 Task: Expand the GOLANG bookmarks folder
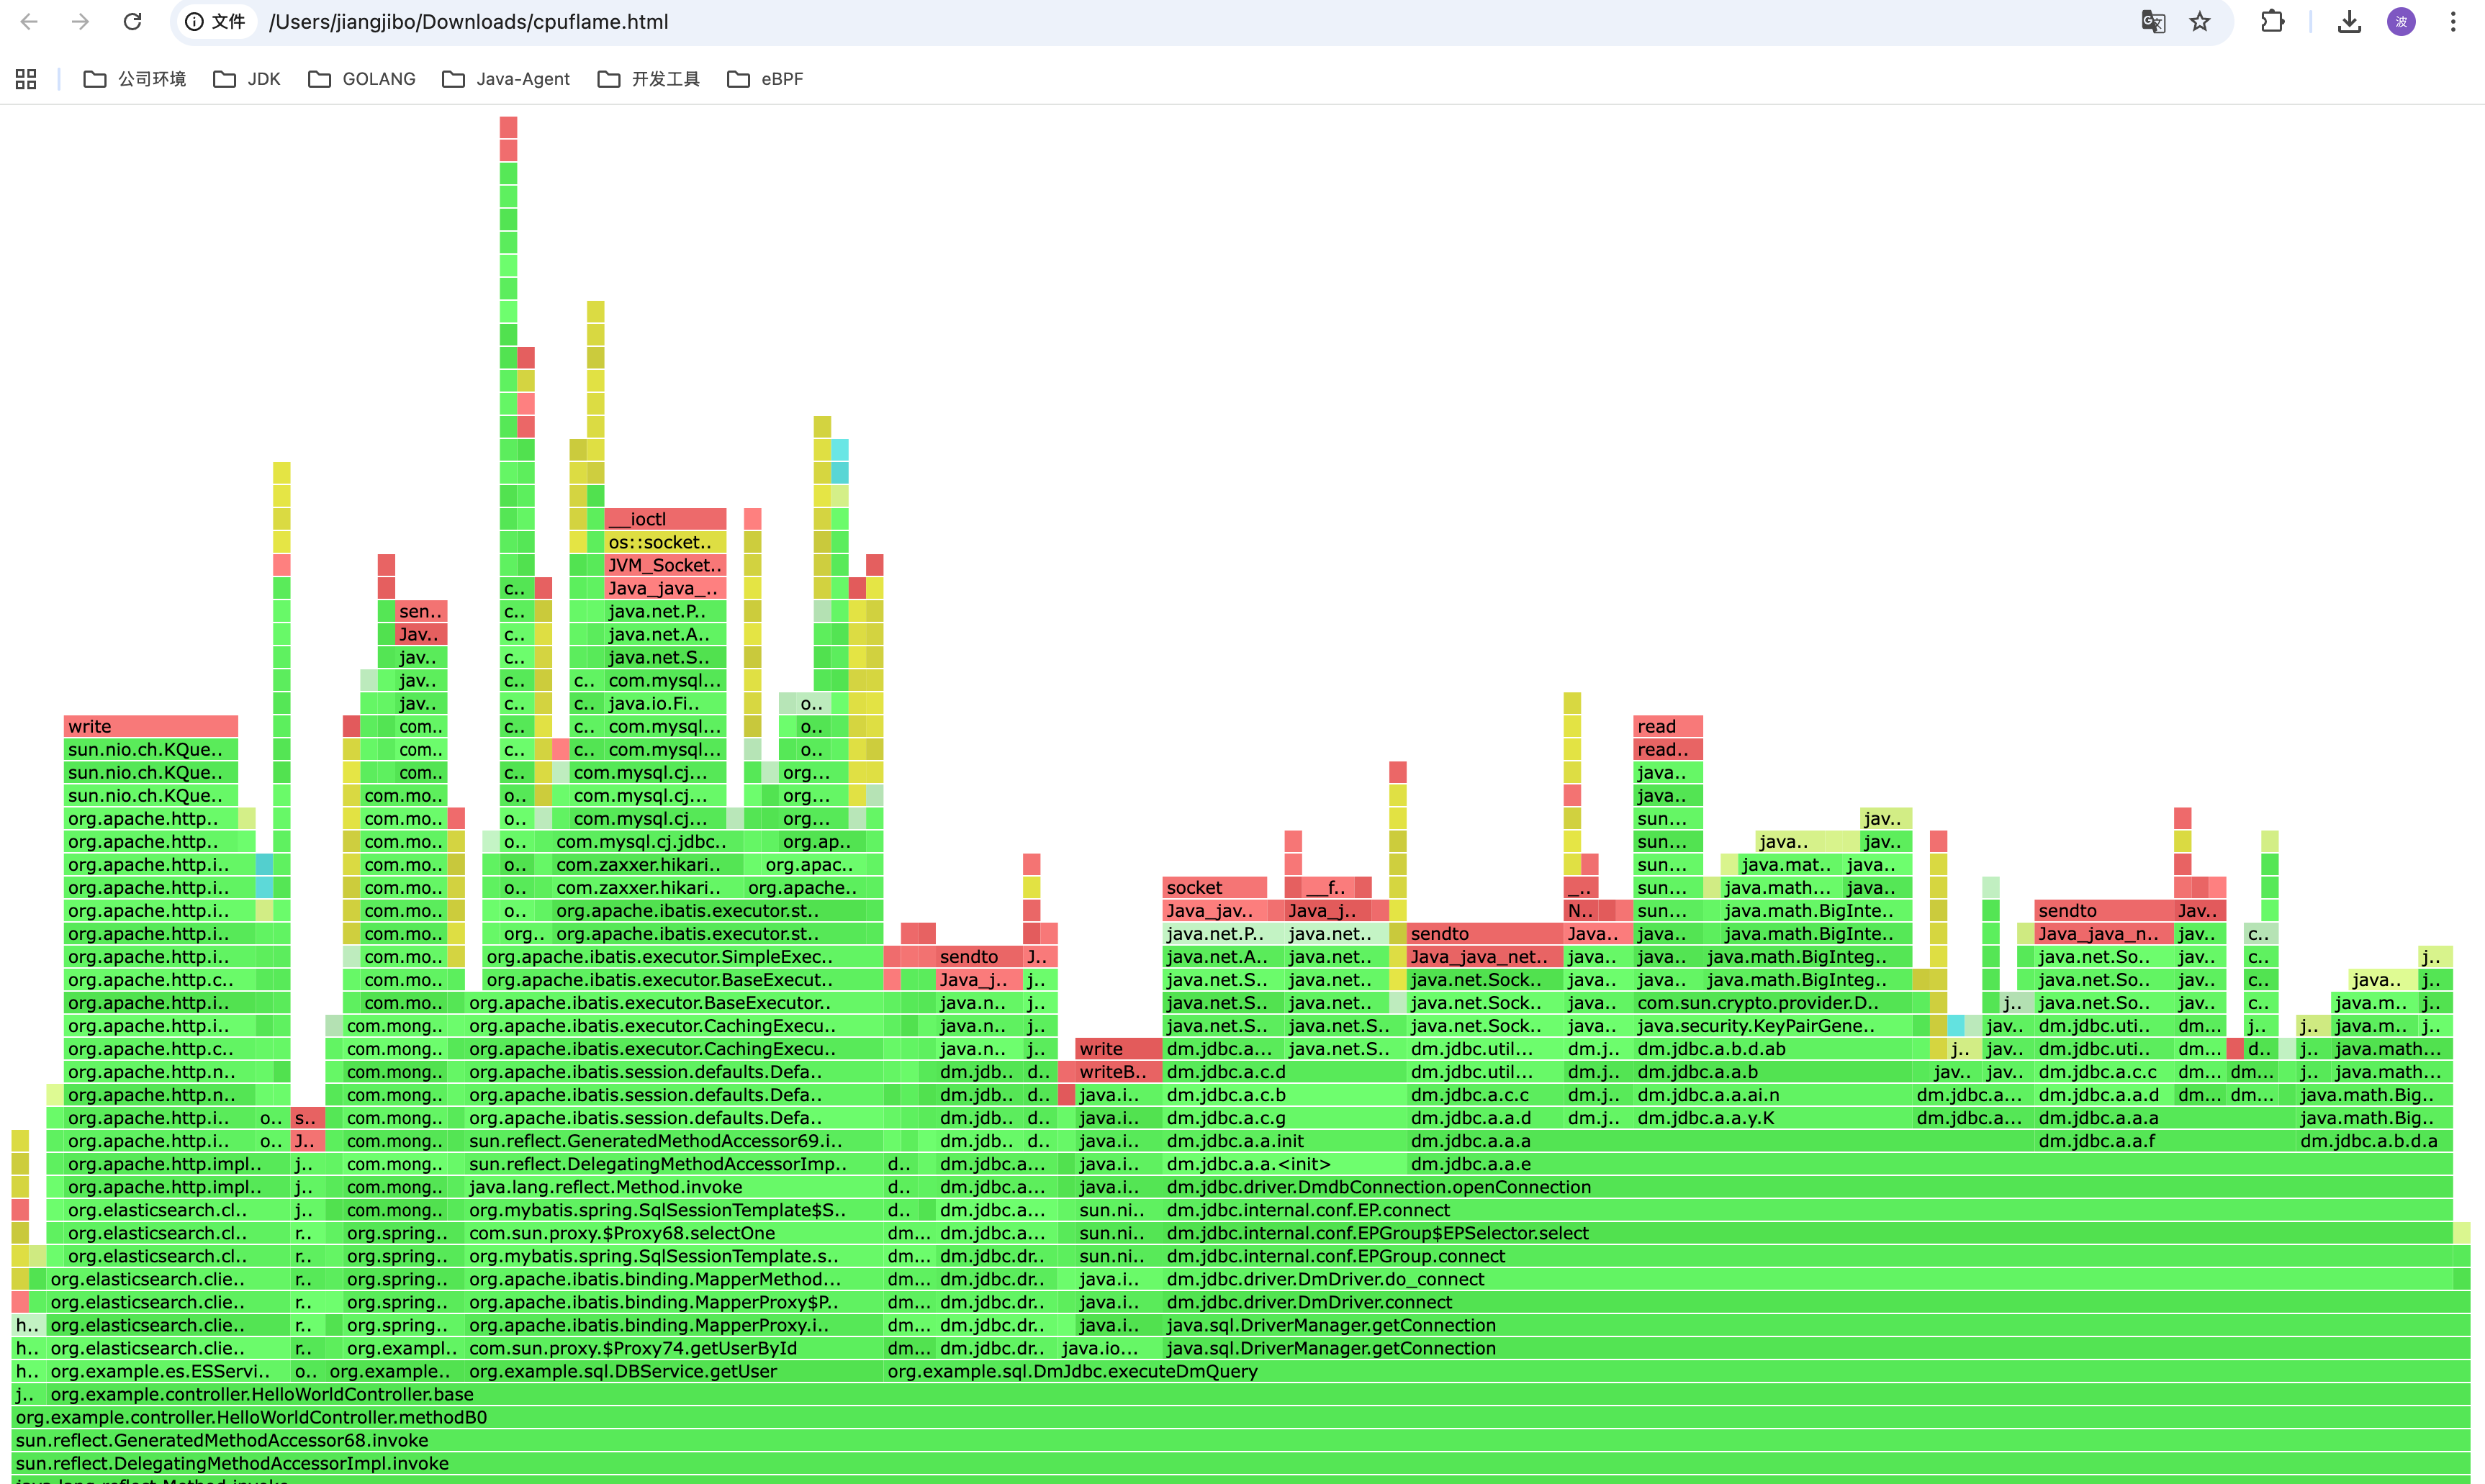pyautogui.click(x=362, y=79)
